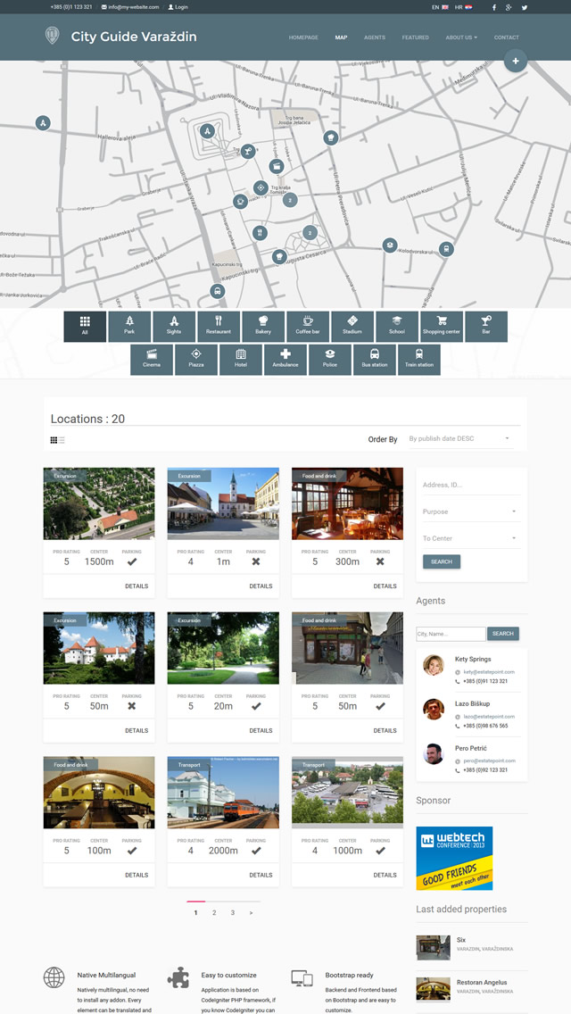The width and height of the screenshot is (571, 1014).
Task: Choose the Coffee bar category
Action: pos(308,327)
